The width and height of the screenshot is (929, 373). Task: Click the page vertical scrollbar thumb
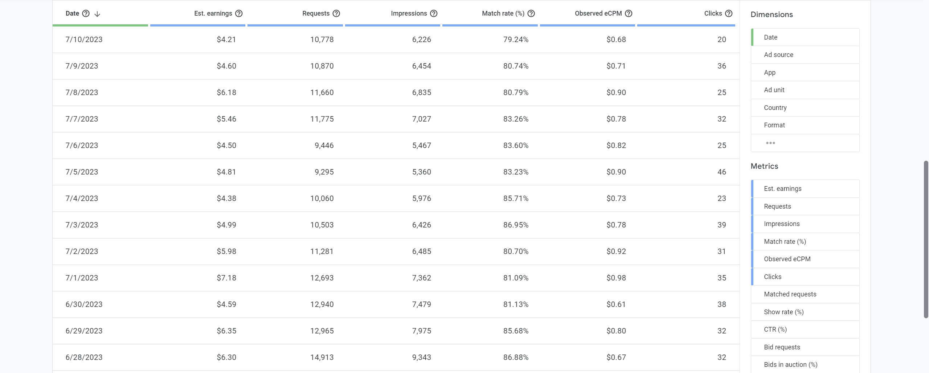click(926, 239)
